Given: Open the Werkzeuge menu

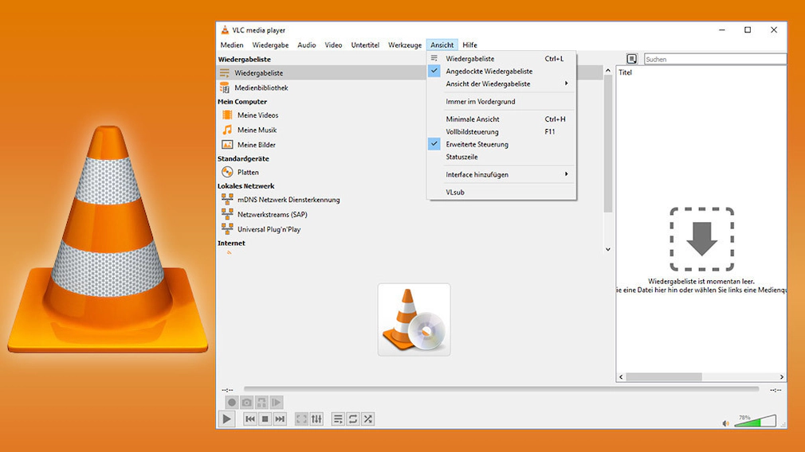Looking at the screenshot, I should [x=405, y=45].
